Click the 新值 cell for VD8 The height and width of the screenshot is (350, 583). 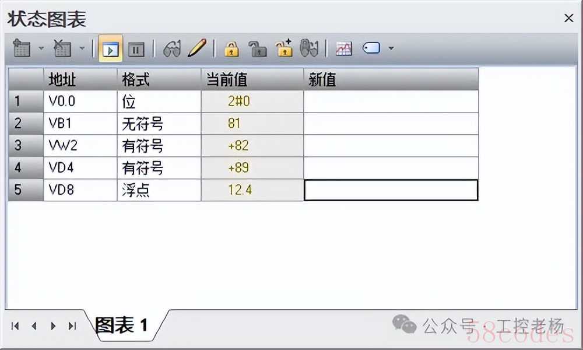391,190
